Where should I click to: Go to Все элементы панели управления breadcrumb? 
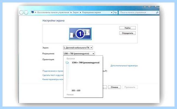pyautogui.click(x=53, y=12)
